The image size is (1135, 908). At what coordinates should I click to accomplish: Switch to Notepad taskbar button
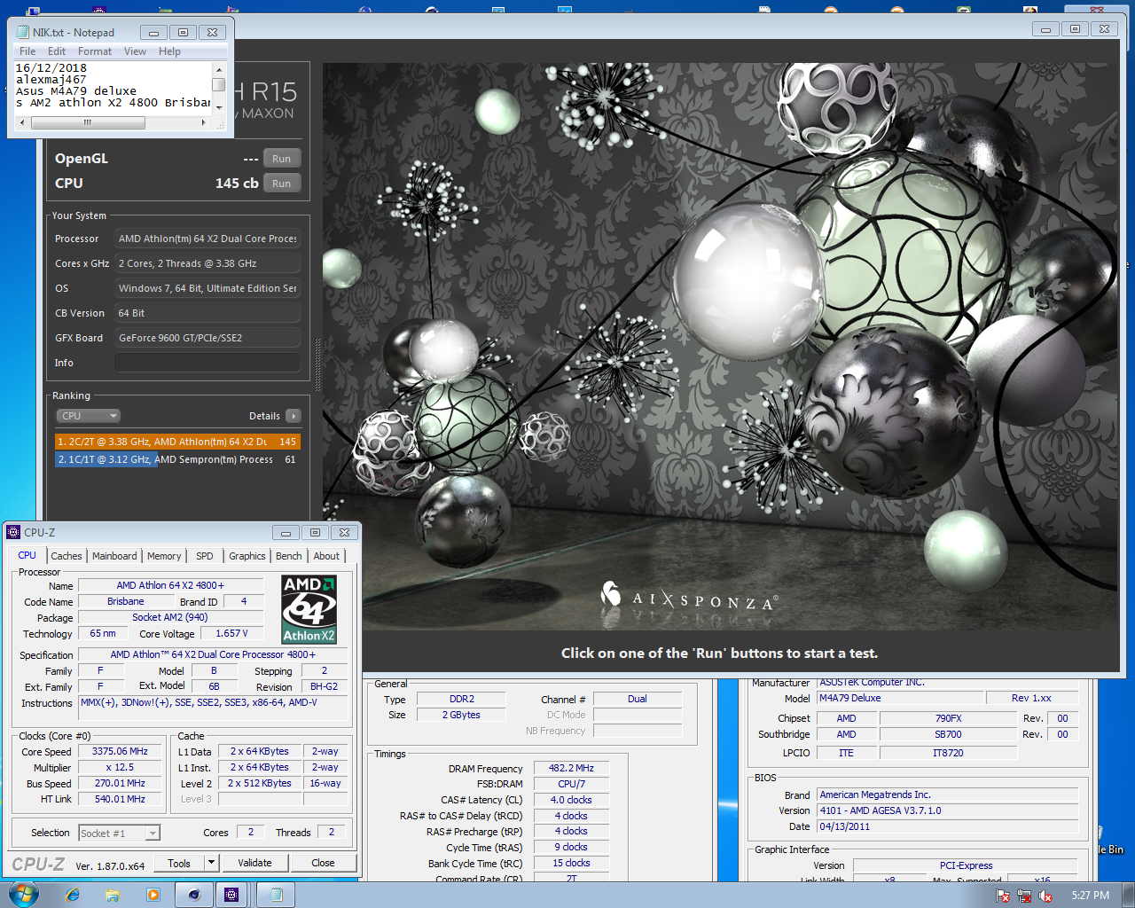click(x=276, y=895)
